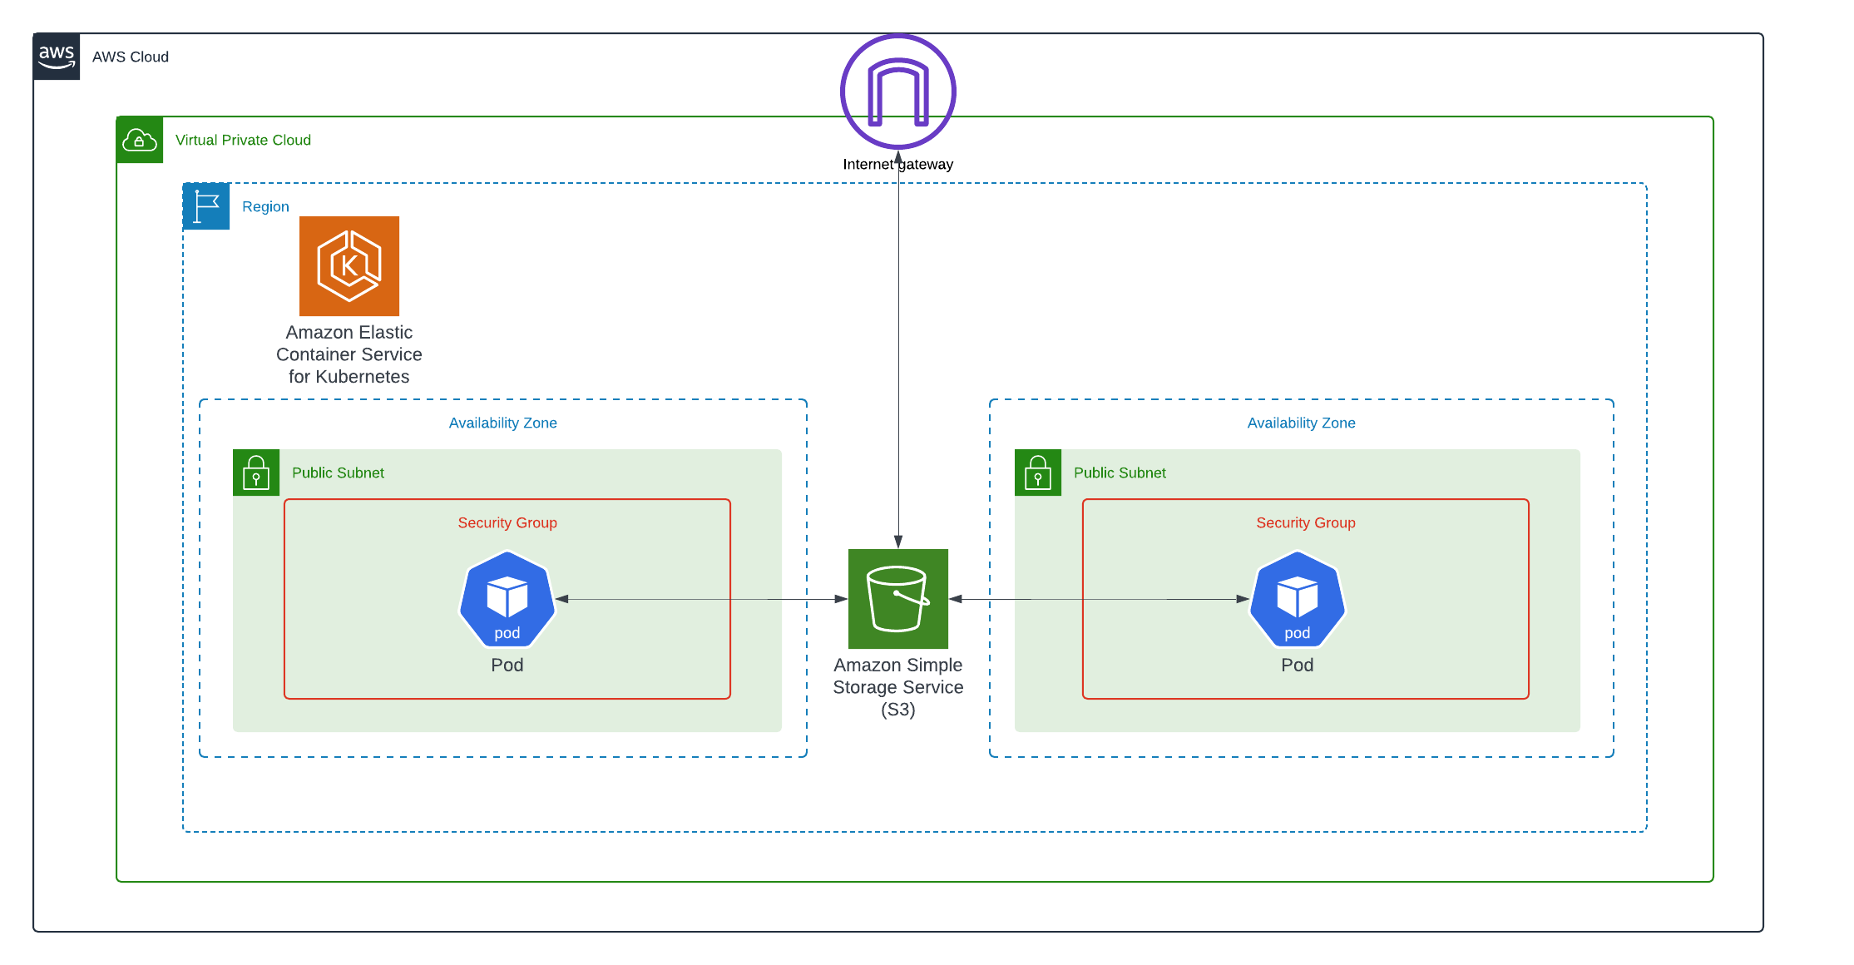
Task: Click the AWS logo icon
Action: pos(57,57)
